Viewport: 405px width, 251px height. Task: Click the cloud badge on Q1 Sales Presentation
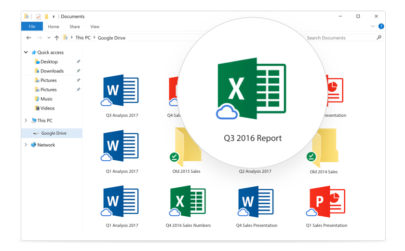click(311, 212)
